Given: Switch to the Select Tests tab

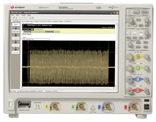Looking at the screenshot, I should tap(30, 21).
